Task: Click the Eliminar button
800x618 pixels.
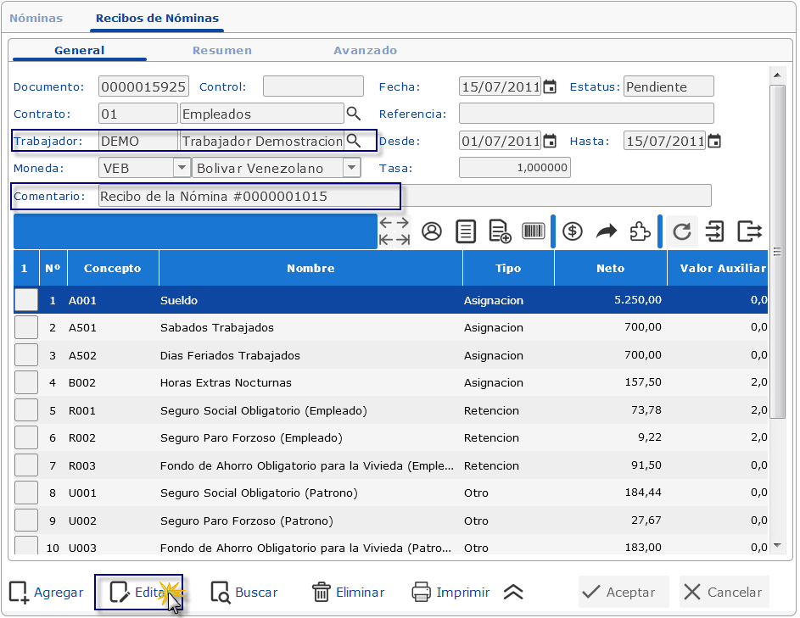Action: [349, 593]
